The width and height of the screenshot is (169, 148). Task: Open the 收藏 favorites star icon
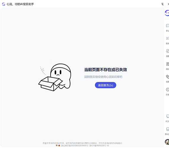168,77
